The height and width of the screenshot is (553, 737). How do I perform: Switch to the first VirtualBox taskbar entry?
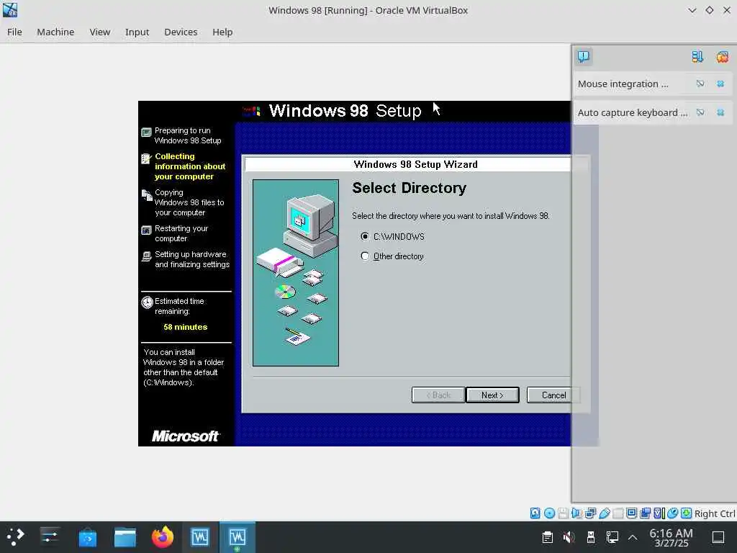[x=200, y=537]
